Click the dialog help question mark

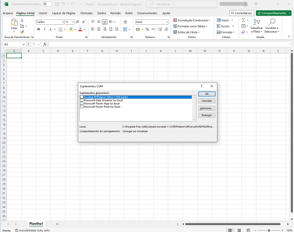click(x=201, y=86)
